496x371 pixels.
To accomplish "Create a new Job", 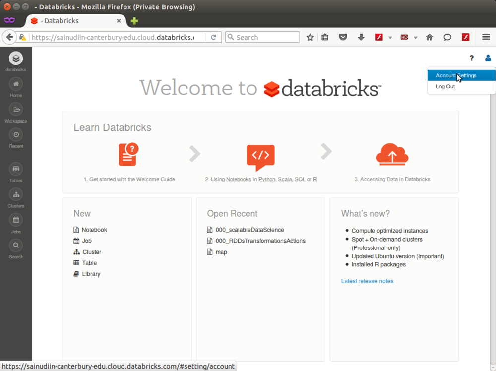I will (82, 241).
